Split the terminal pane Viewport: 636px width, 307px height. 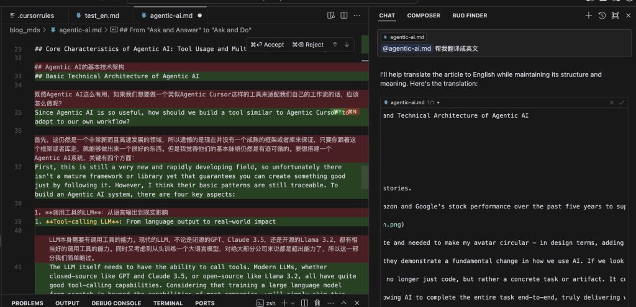point(305,303)
